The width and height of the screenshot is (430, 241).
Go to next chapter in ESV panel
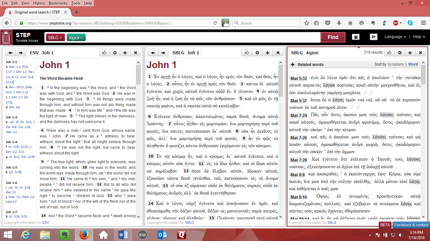(x=20, y=53)
